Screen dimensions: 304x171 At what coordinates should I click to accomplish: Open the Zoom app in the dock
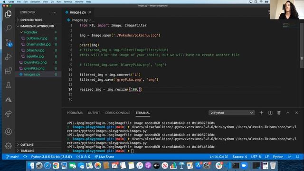point(244,165)
